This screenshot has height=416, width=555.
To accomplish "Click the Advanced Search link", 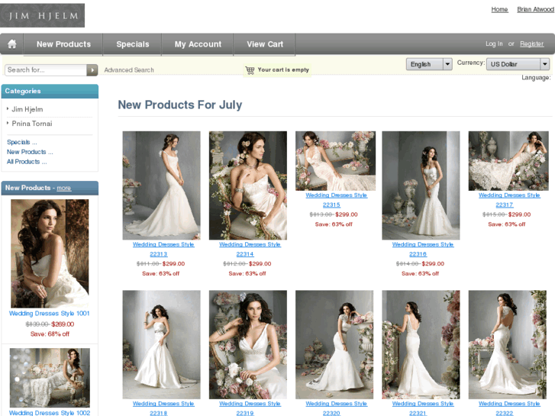I will pos(129,70).
